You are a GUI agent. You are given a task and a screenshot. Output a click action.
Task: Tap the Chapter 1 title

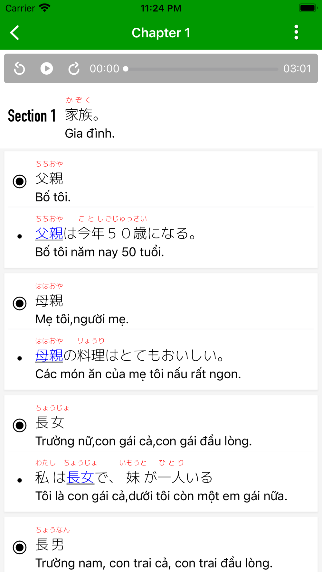[161, 33]
